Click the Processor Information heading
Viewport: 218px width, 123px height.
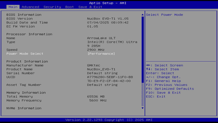pos(29,34)
